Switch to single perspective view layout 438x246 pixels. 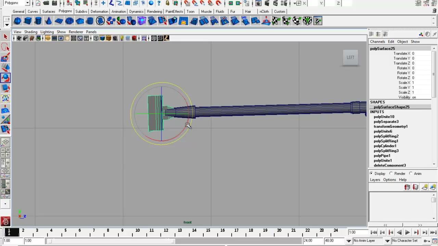(5, 142)
